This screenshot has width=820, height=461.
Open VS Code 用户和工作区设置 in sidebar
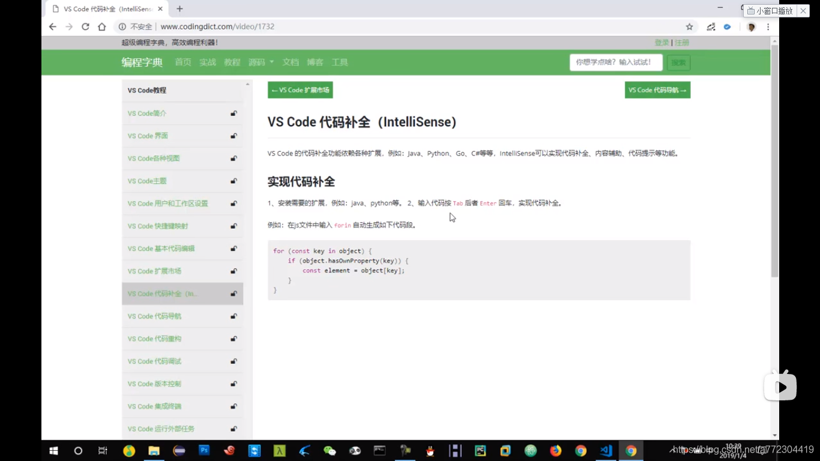(x=182, y=203)
